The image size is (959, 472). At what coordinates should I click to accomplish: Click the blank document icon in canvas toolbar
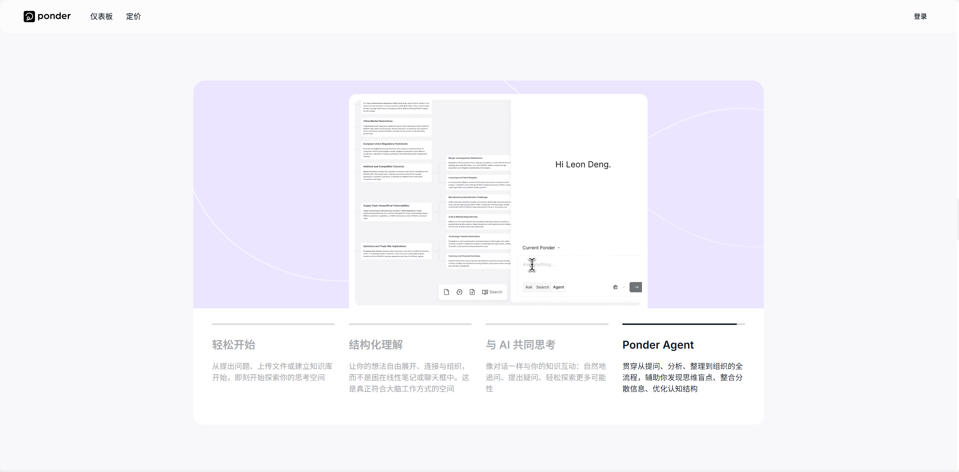[446, 292]
